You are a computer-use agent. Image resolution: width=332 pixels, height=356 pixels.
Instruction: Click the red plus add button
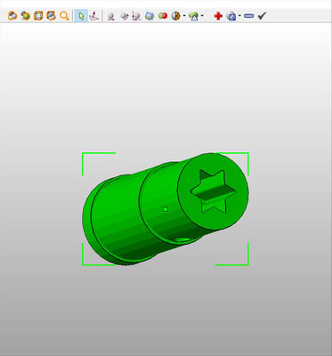tap(218, 16)
